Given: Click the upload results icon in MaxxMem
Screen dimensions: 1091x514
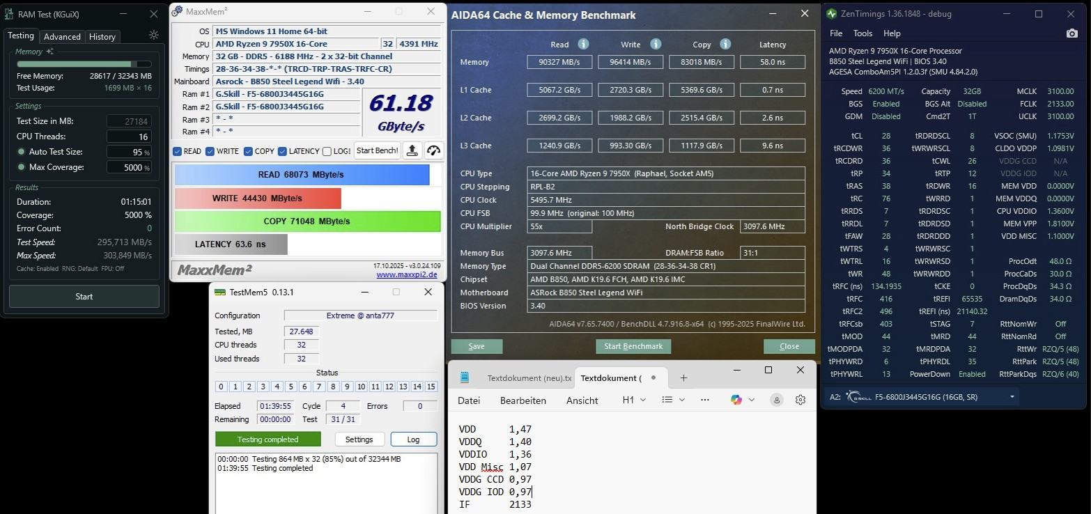Looking at the screenshot, I should tap(412, 150).
